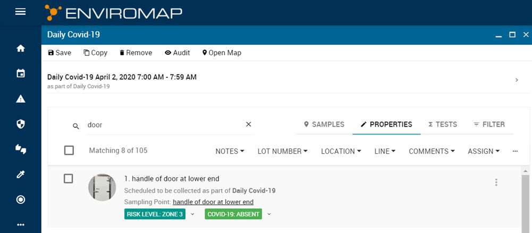Follow the handle of door sampling point link

click(x=213, y=202)
